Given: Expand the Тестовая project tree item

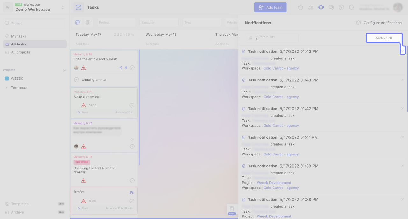Looking at the screenshot, I should pyautogui.click(x=7, y=88).
